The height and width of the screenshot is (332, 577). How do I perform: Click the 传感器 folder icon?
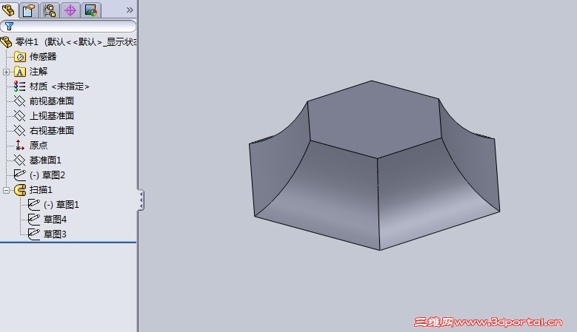(20, 56)
